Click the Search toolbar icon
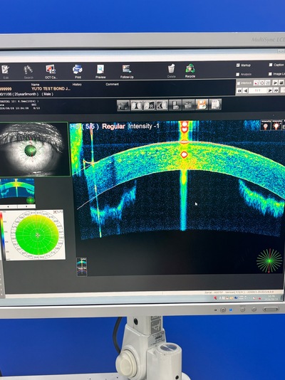 point(28,72)
